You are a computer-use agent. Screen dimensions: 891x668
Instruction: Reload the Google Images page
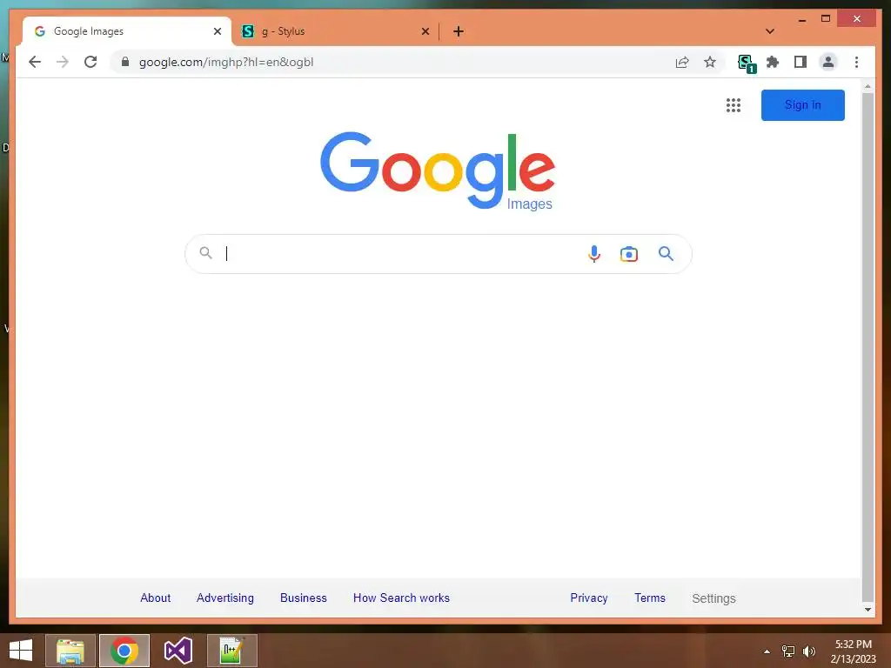pyautogui.click(x=90, y=62)
